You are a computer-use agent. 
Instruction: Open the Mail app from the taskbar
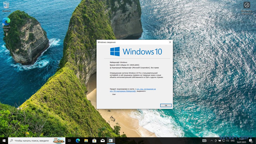102,140
